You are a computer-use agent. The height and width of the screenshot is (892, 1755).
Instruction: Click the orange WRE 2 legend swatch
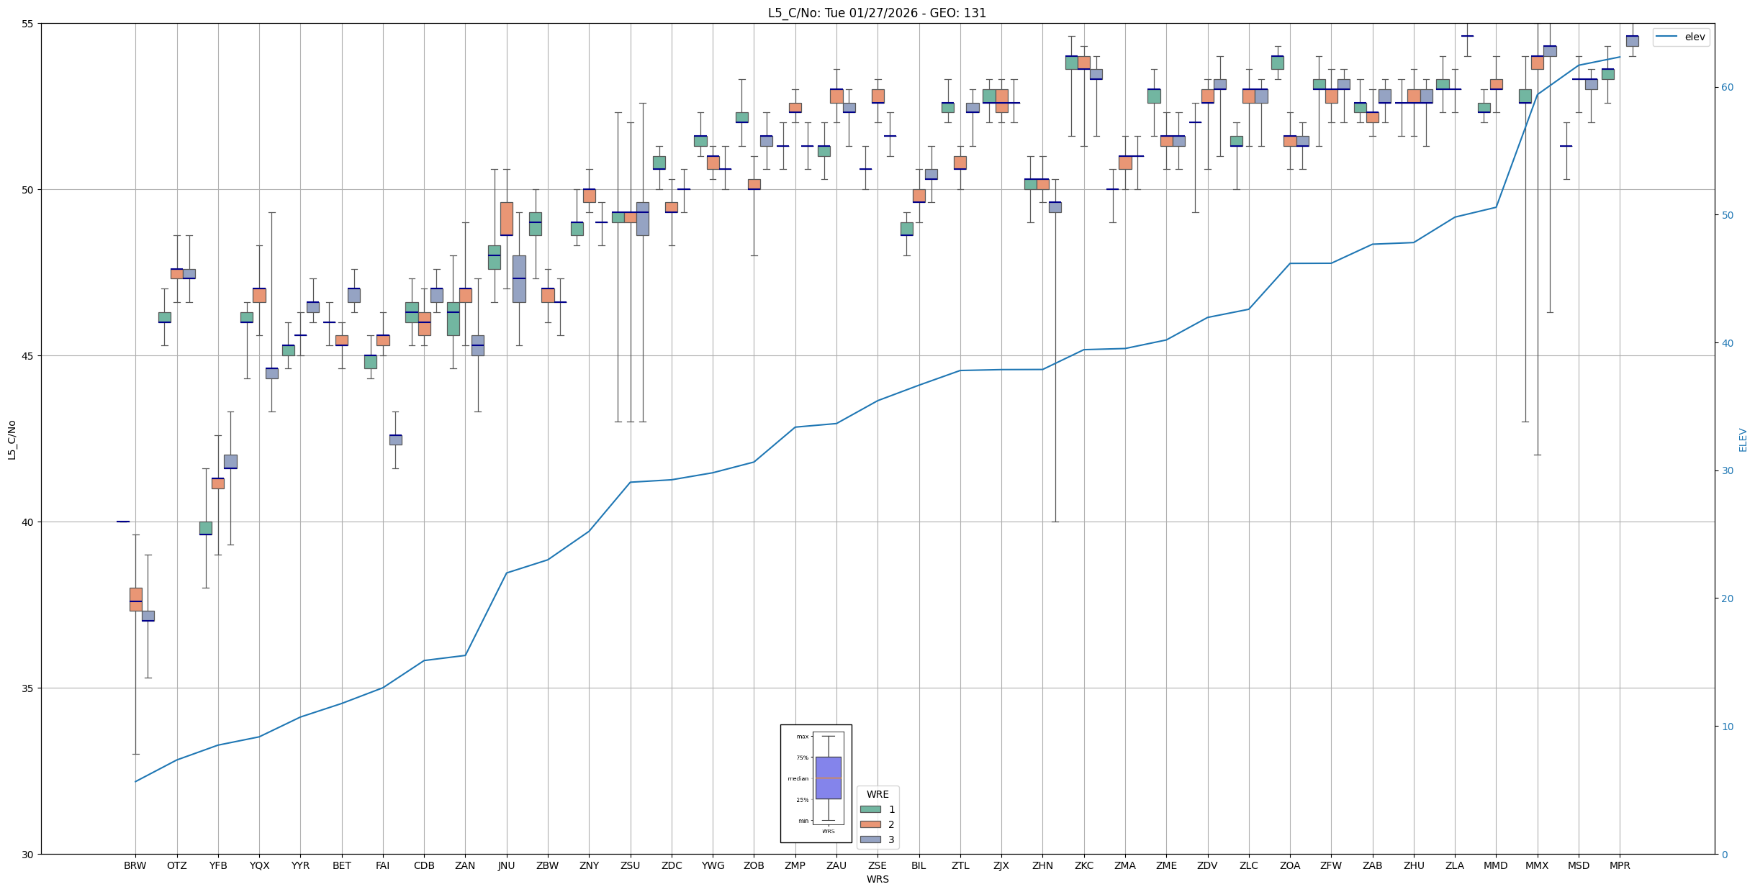[870, 824]
